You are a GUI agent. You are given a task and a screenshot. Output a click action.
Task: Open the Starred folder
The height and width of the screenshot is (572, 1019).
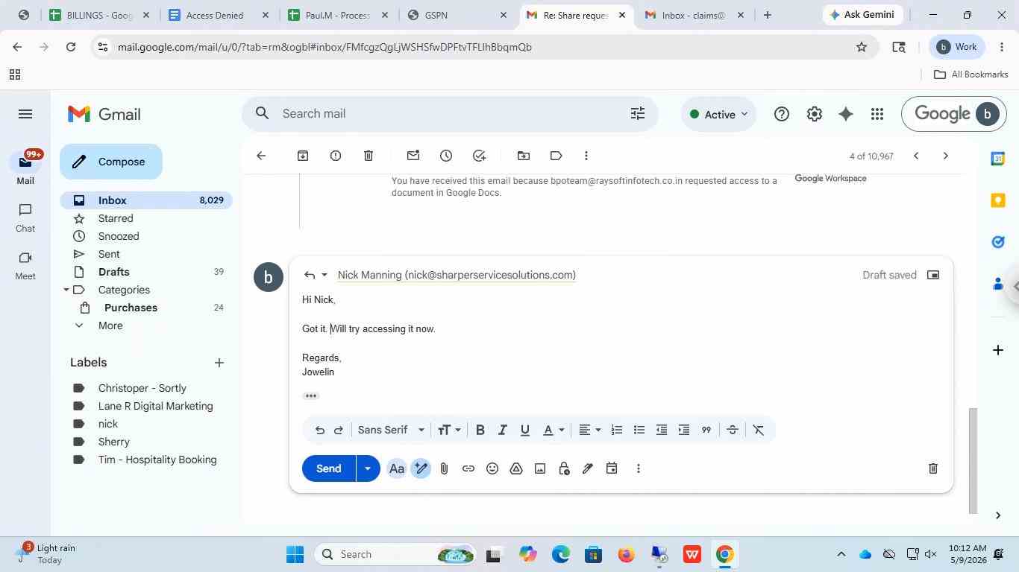[116, 218]
